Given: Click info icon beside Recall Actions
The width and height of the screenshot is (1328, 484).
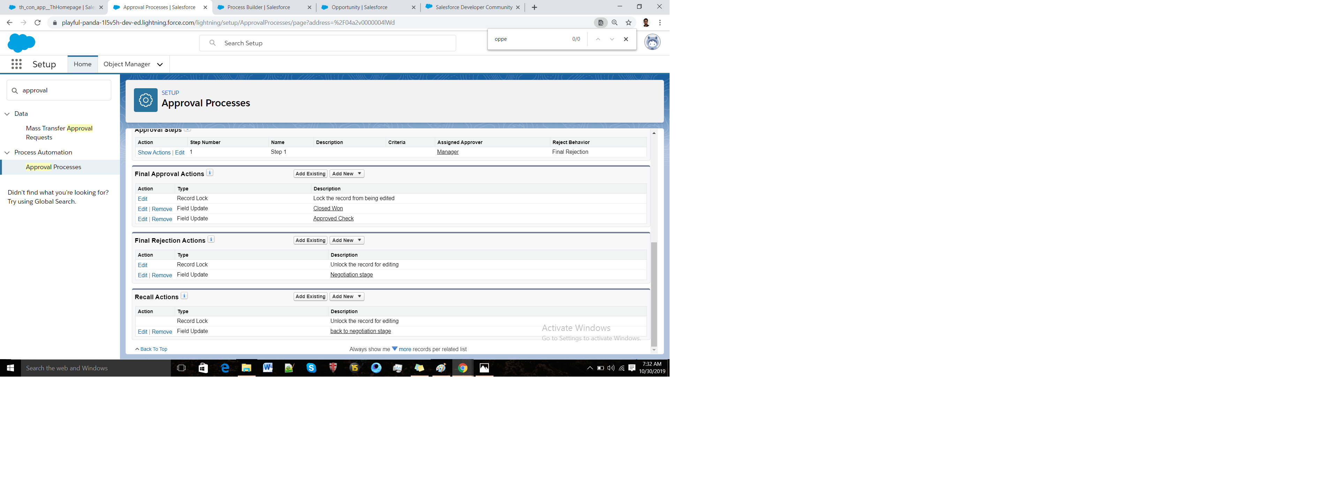Looking at the screenshot, I should (184, 296).
